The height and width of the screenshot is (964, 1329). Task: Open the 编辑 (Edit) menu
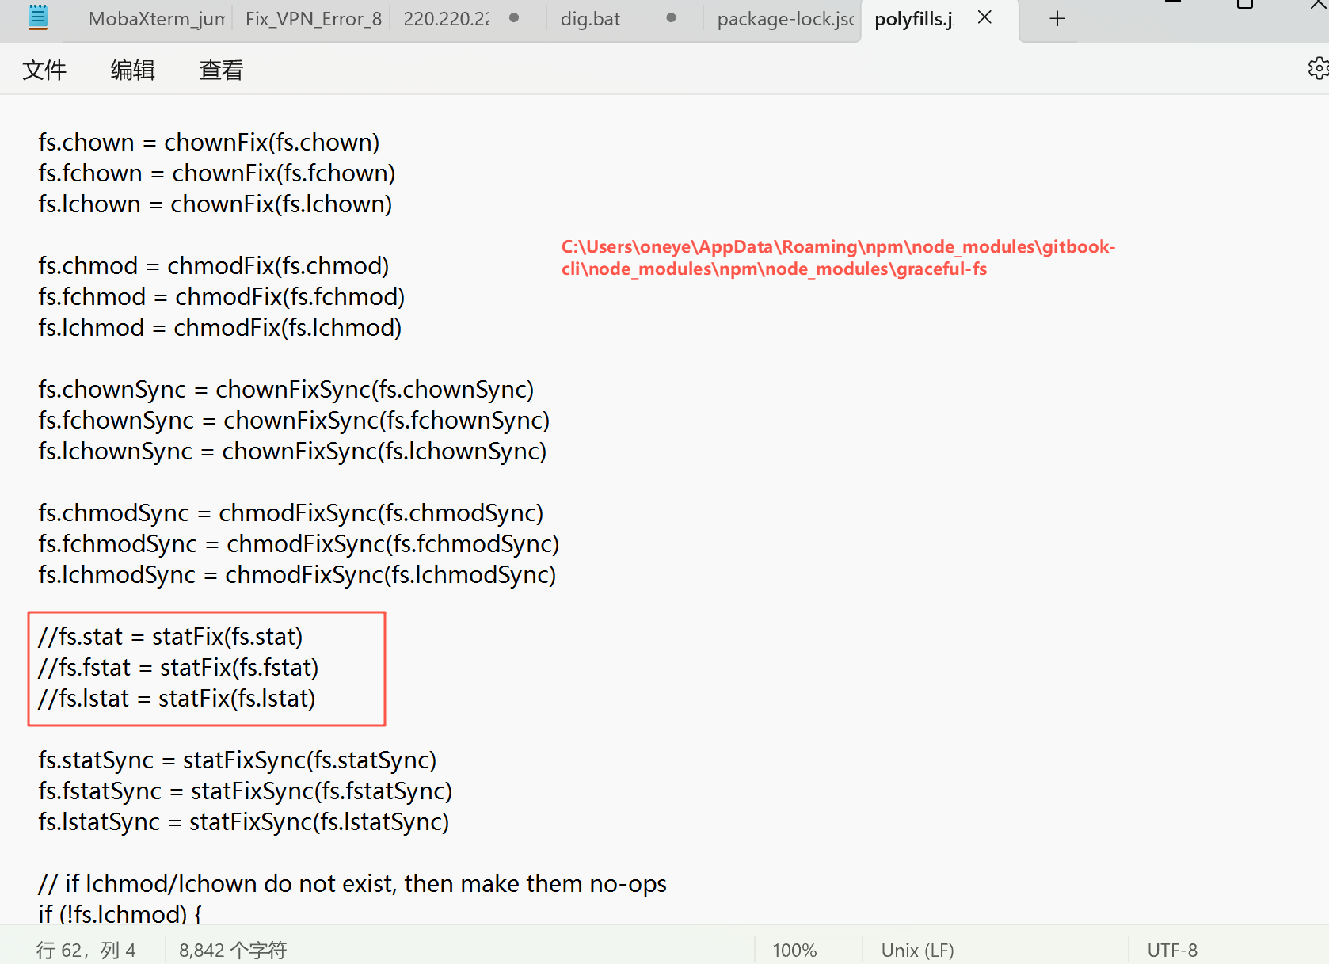pyautogui.click(x=132, y=70)
